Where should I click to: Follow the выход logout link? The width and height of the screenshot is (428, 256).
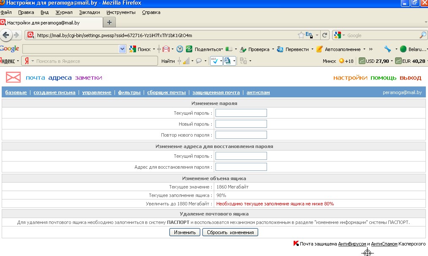pyautogui.click(x=411, y=78)
